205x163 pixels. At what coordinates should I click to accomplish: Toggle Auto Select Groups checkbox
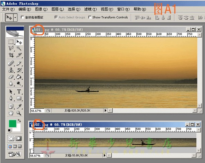pos(56,17)
